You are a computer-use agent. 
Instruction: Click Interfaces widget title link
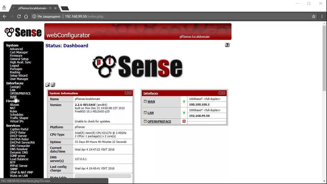tap(150, 93)
